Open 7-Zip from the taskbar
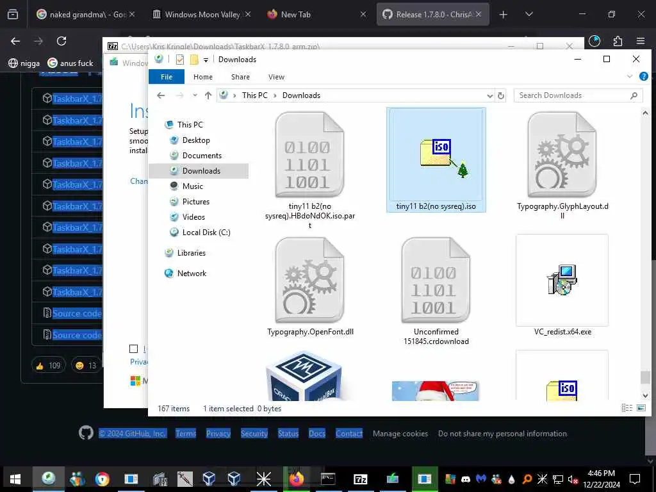Viewport: 656px width, 492px height. pos(360,479)
